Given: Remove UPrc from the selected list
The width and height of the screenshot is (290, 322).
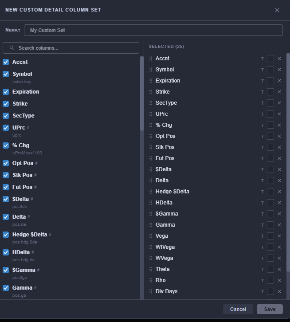Looking at the screenshot, I should pyautogui.click(x=279, y=114).
